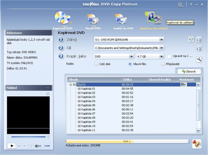Click the 00:39:15 duration of Titul 01
This screenshot has width=208, height=155.
pyautogui.click(x=127, y=84)
